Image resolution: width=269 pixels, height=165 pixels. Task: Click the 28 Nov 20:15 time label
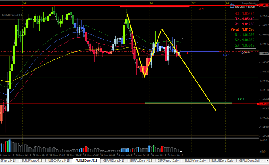pos(57,156)
